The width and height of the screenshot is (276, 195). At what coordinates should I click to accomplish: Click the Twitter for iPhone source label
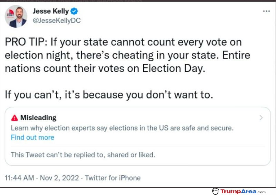113,178
